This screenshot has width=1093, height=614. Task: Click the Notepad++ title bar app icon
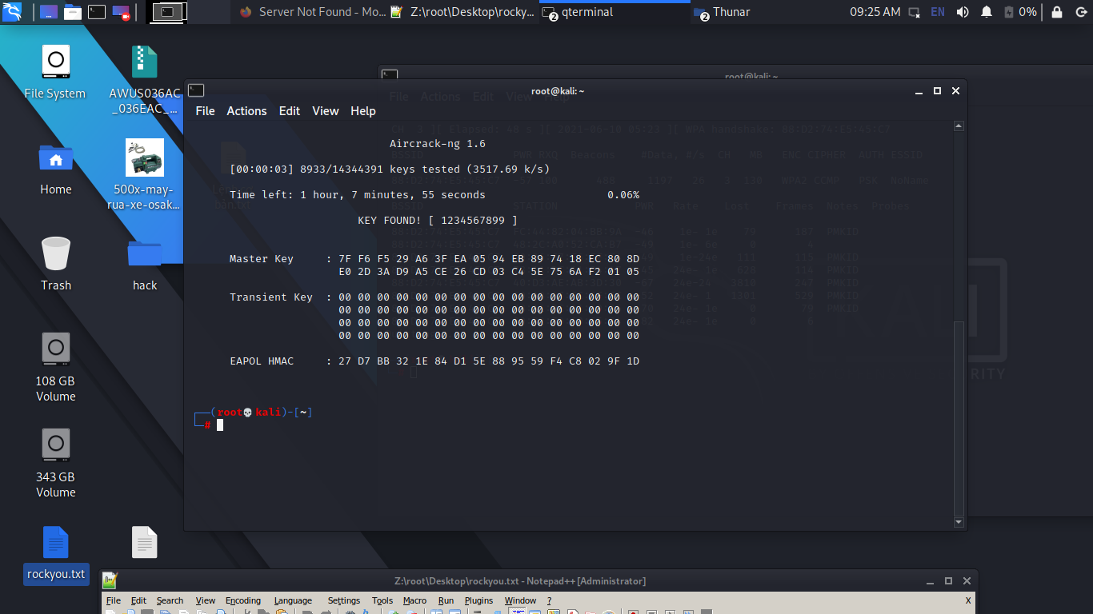click(110, 580)
